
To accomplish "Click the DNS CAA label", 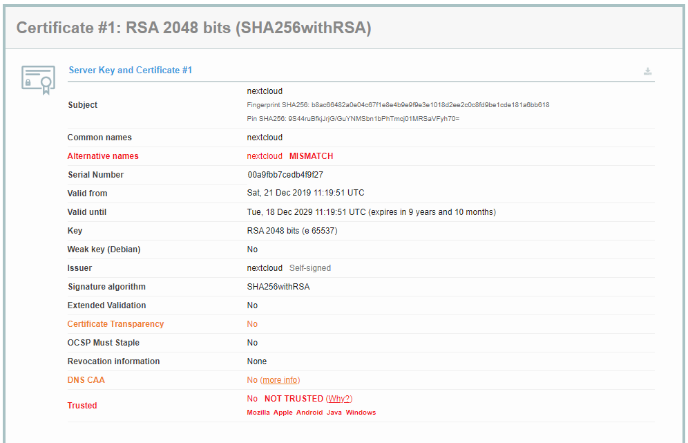I will tap(86, 380).
